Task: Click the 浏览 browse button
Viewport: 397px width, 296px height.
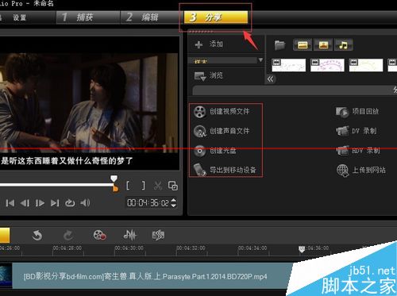Action: click(x=209, y=76)
